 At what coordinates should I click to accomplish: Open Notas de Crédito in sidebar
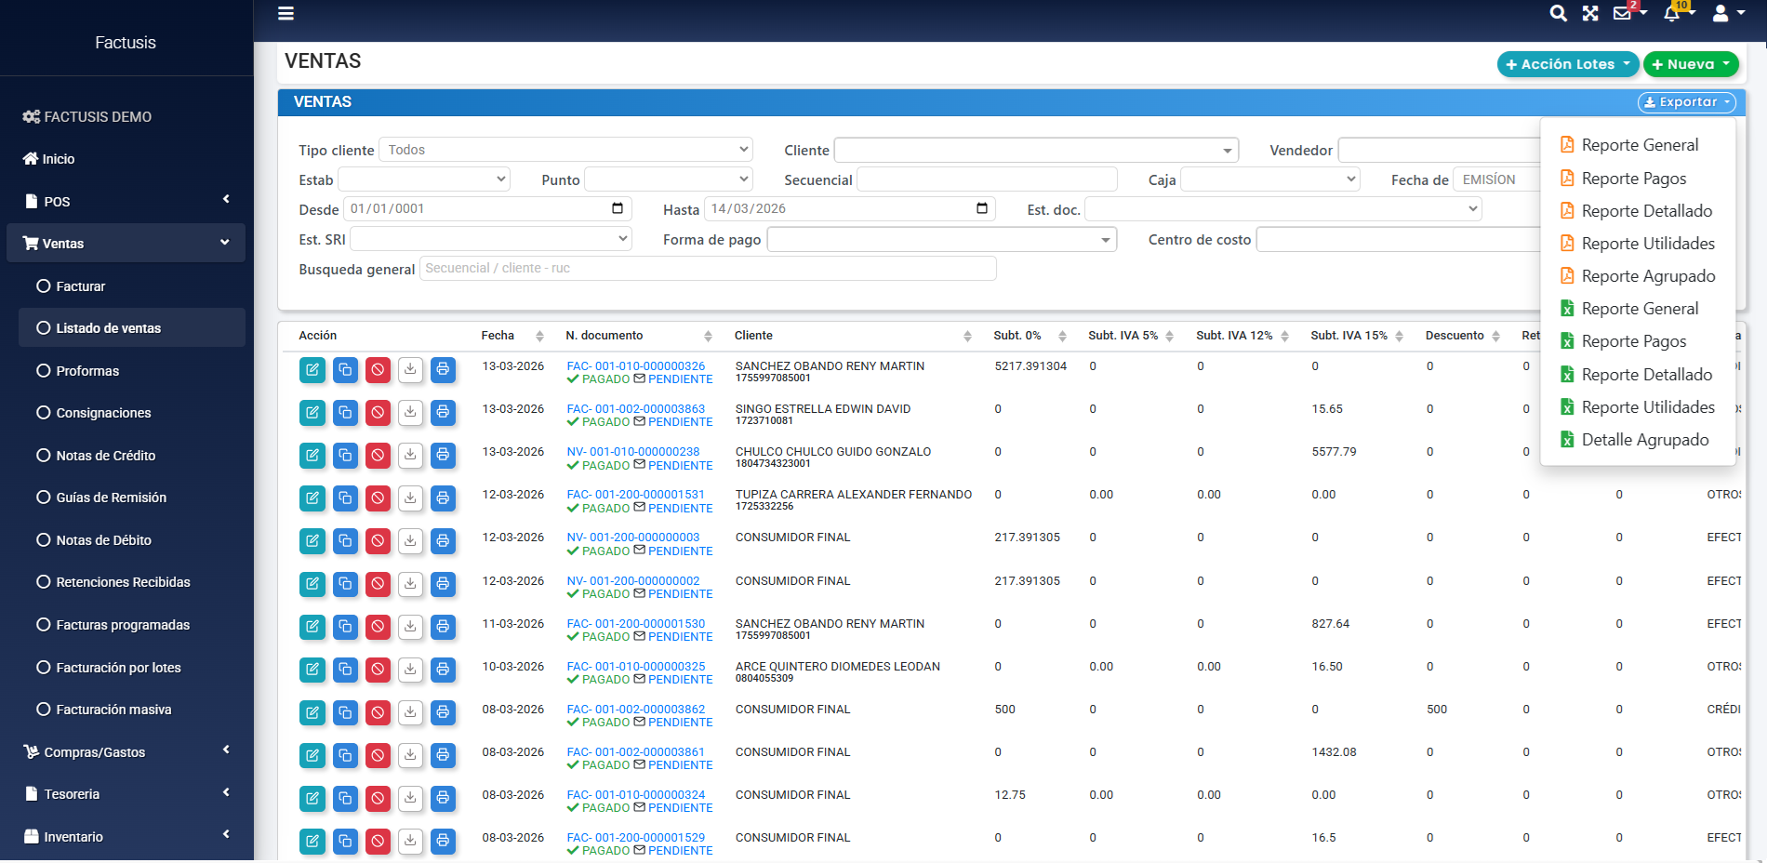pyautogui.click(x=105, y=456)
